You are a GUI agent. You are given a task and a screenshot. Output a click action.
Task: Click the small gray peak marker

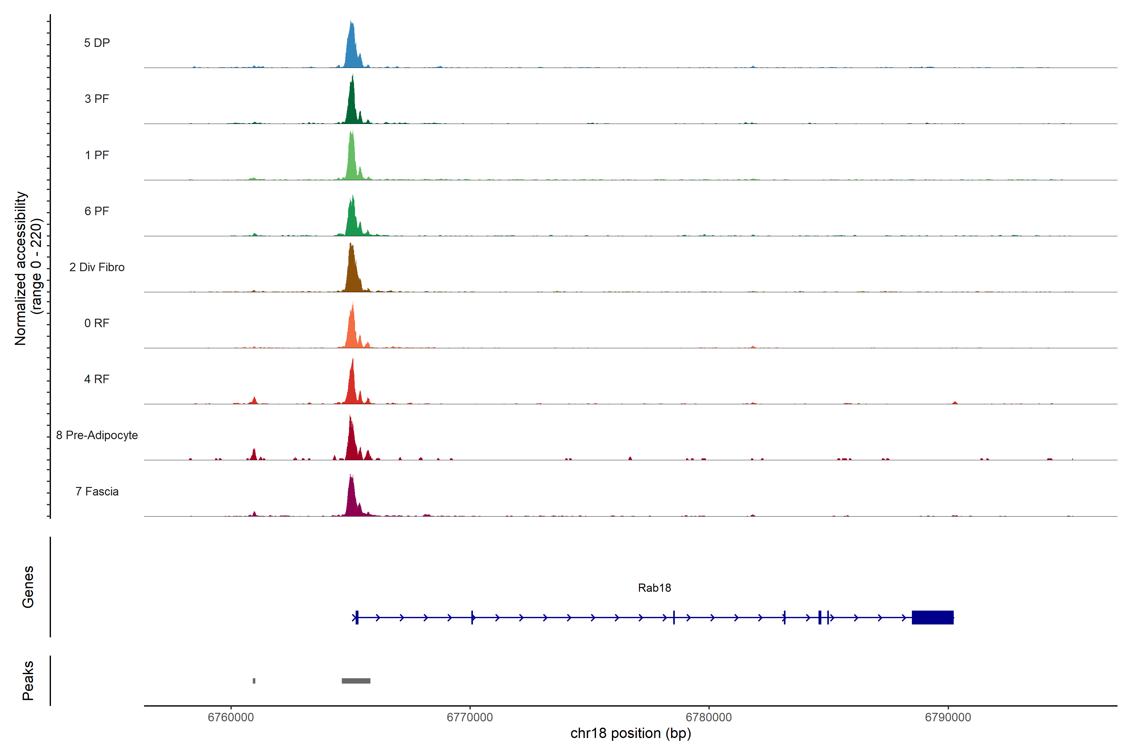[x=254, y=681]
